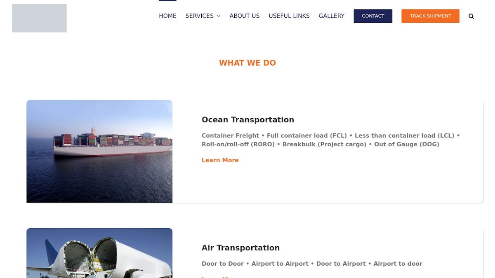Screen dimensions: 495x278
Task: Click the Door to Door description text
Action: 312,264
